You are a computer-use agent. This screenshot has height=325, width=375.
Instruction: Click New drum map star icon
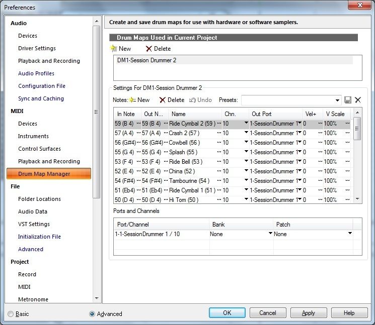(x=114, y=49)
